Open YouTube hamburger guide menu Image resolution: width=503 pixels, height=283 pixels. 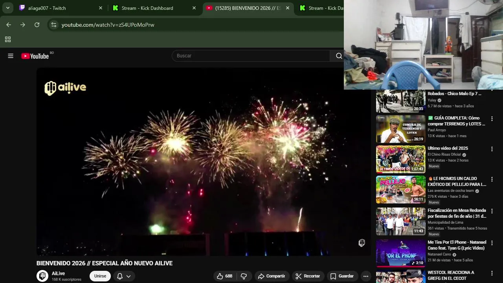(x=11, y=56)
